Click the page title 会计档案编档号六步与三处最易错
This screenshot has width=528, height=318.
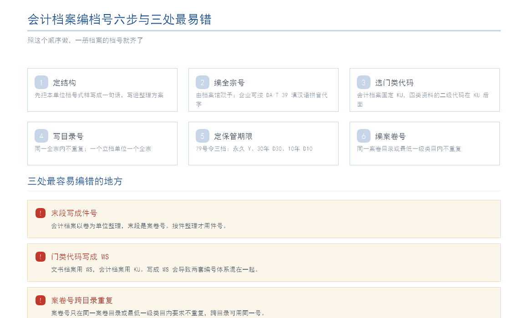120,20
